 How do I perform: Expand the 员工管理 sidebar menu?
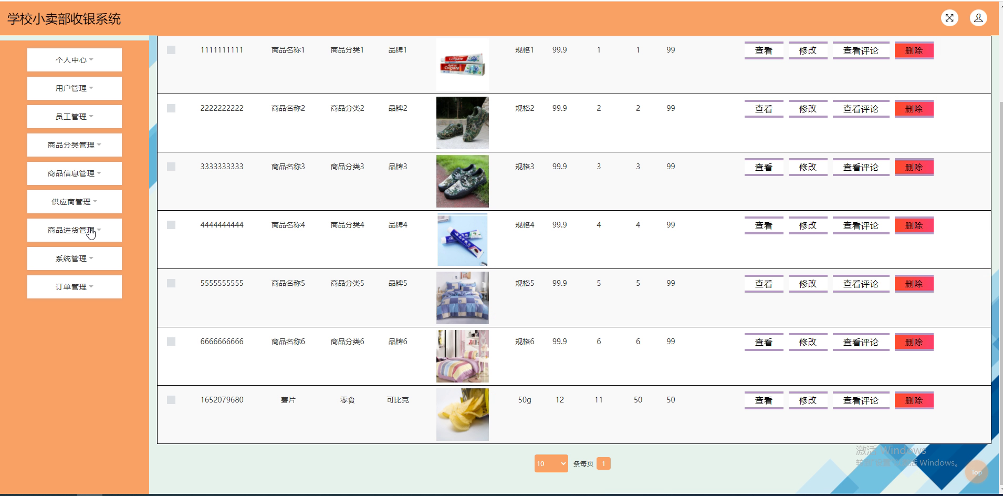75,117
